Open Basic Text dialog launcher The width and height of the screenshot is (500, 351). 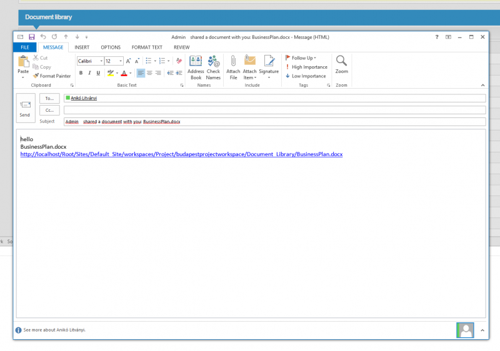coord(182,86)
